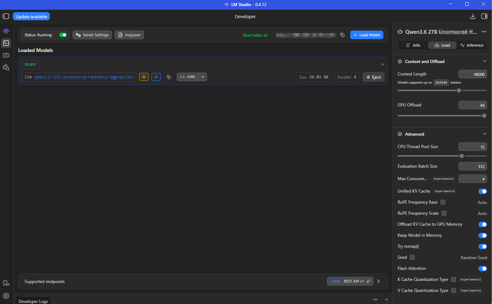
Task: Click the Parallel 4 label
Action: click(347, 77)
